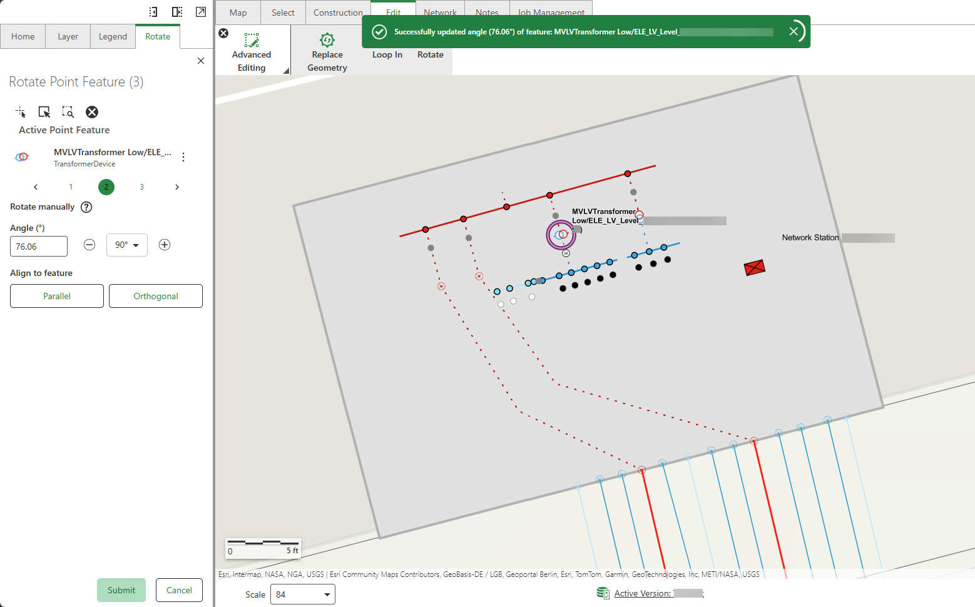This screenshot has height=607, width=975.
Task: Open the Scale dropdown showing 84
Action: [x=303, y=594]
